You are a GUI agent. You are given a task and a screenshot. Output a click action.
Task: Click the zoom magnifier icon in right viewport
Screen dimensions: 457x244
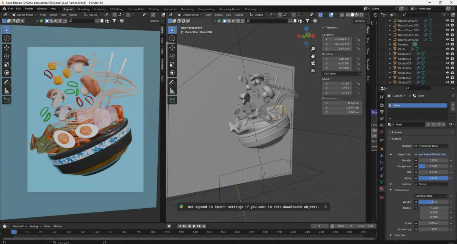coord(313,49)
